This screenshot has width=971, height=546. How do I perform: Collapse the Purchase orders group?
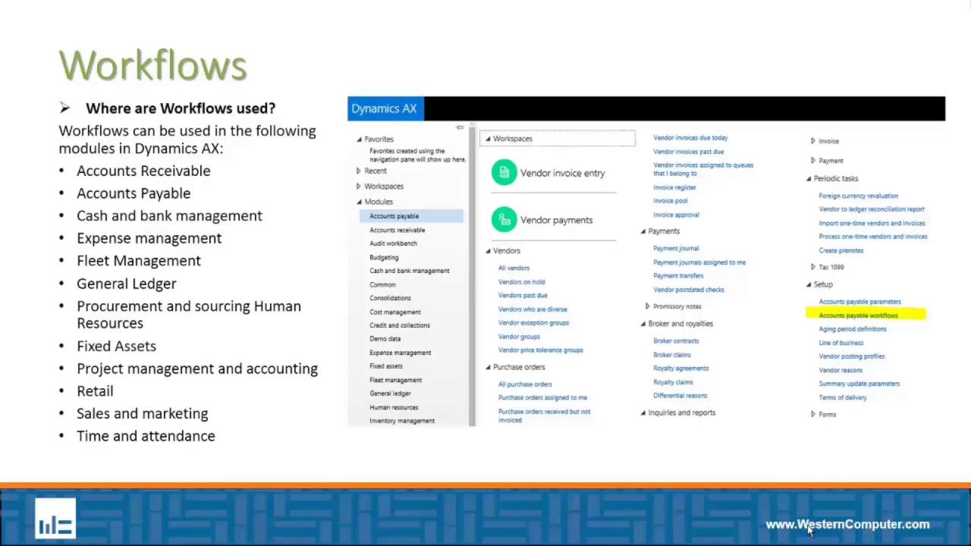tap(488, 367)
